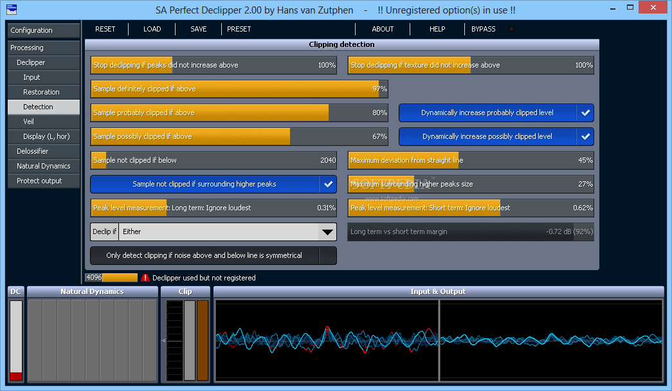The image size is (672, 391).
Task: Adjust 'Sample probably clipped if above' slider
Action: point(239,113)
